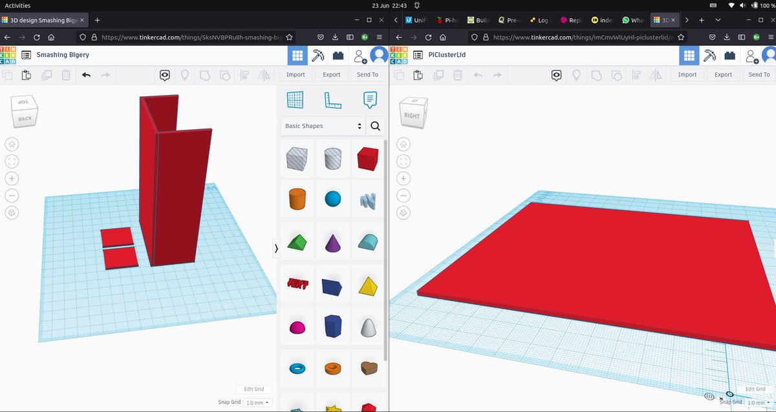Pick the orange Cylinder shape
This screenshot has width=776, height=412.
point(297,199)
